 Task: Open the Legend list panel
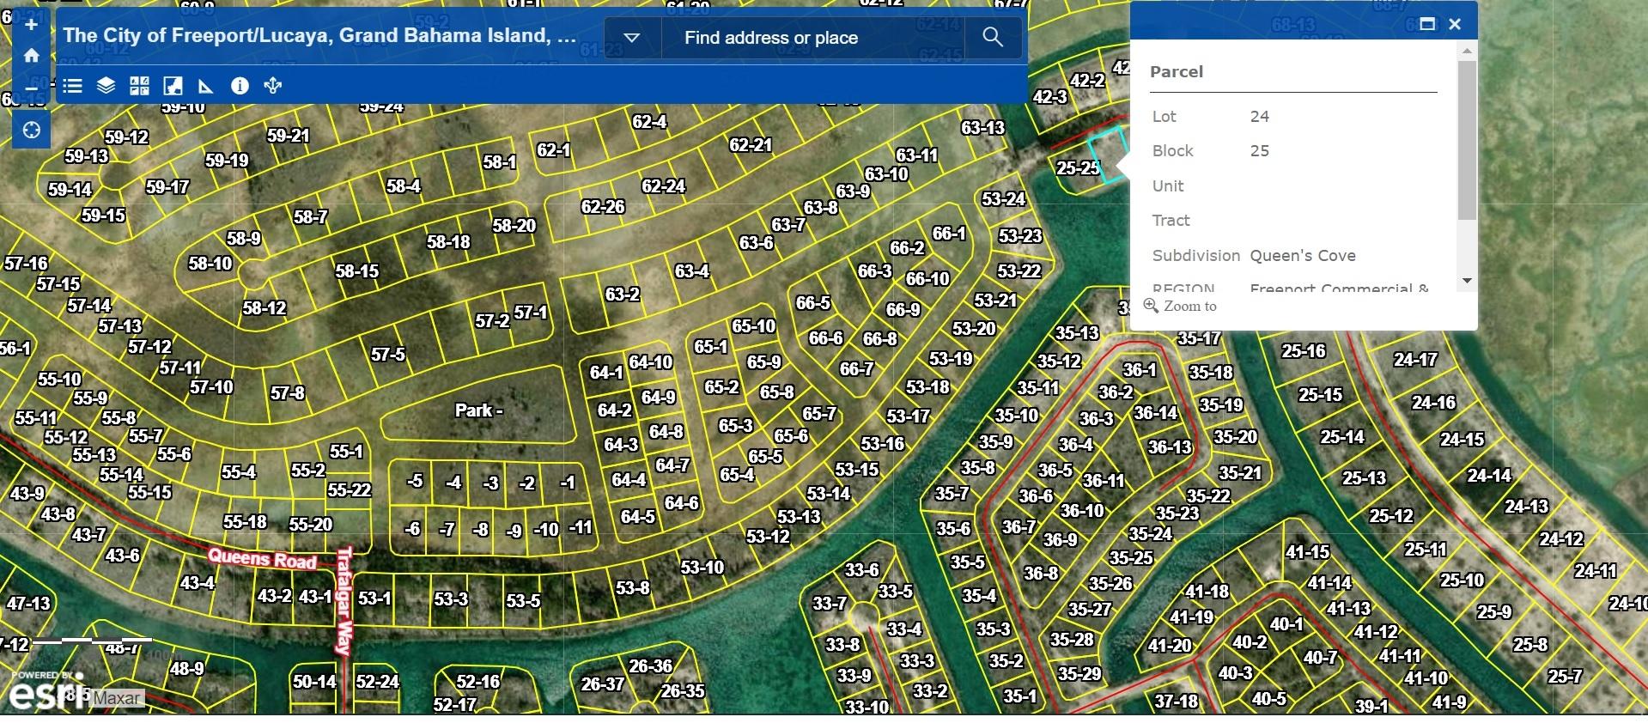coord(73,86)
